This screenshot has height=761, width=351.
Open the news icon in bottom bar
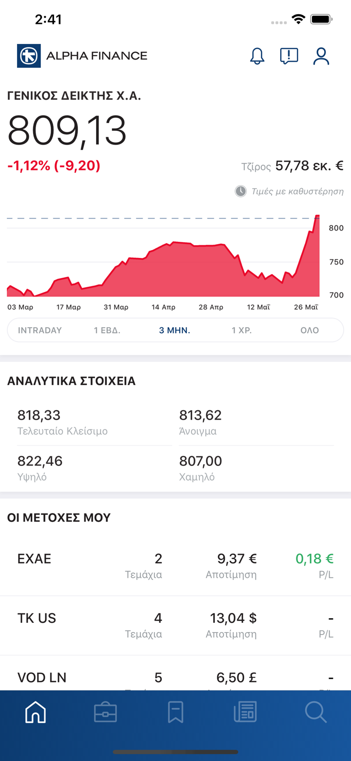245,713
